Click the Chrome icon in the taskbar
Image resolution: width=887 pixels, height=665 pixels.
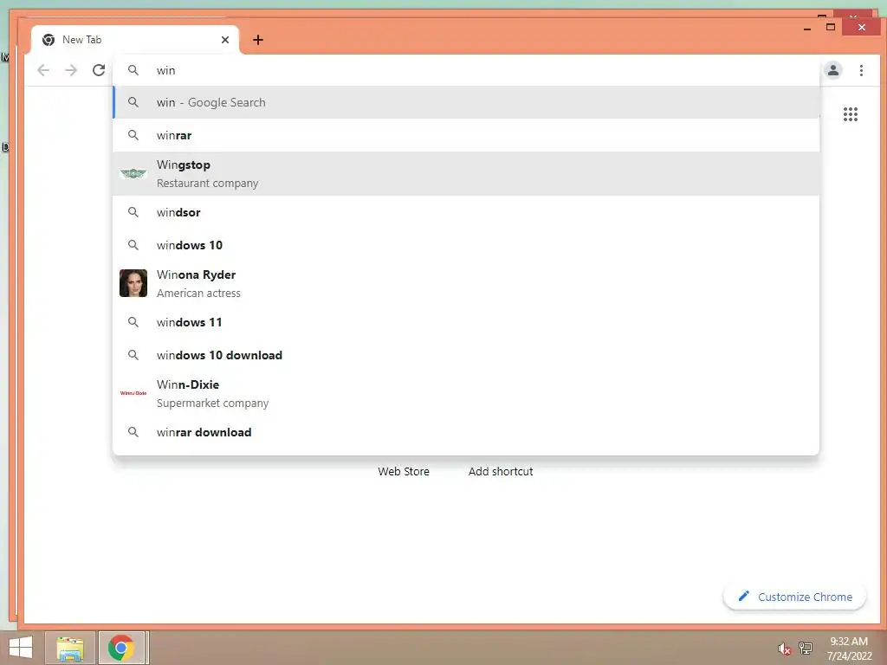[121, 648]
